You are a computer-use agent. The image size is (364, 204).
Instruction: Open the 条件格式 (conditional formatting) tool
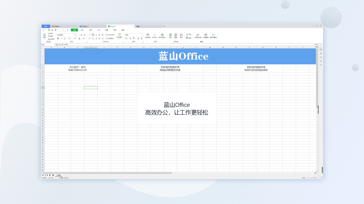148,35
